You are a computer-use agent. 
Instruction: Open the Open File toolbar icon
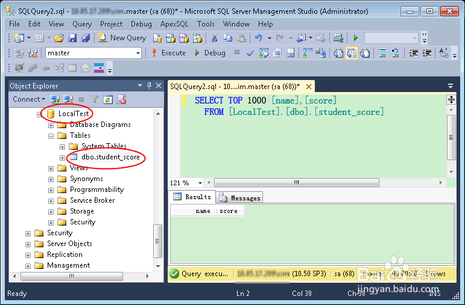point(59,38)
